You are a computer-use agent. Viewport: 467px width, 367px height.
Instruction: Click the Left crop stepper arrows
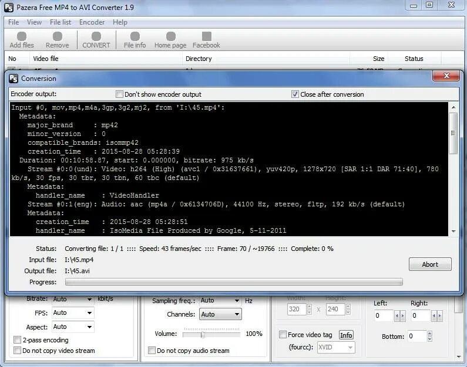tap(399, 316)
